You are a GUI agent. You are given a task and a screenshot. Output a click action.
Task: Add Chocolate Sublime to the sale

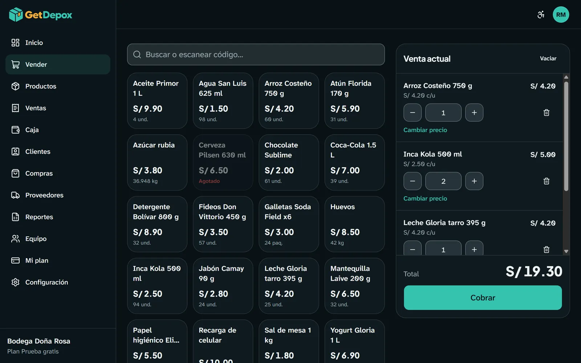(289, 163)
